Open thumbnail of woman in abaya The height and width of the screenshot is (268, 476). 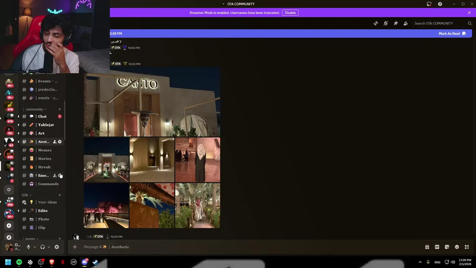click(x=197, y=160)
